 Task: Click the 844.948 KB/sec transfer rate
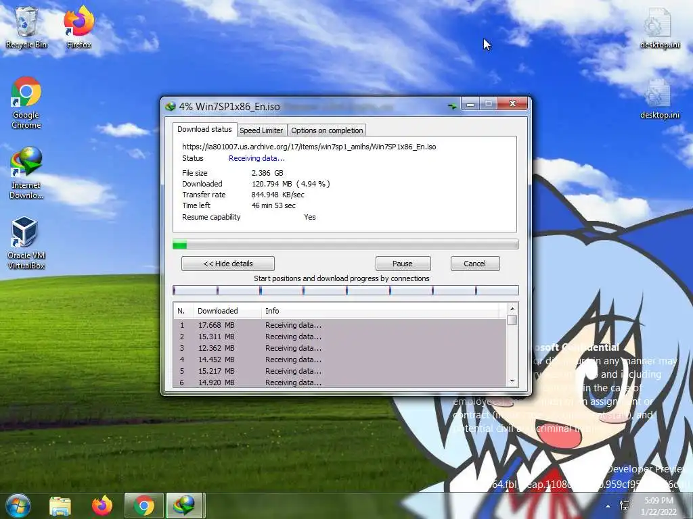pos(278,195)
